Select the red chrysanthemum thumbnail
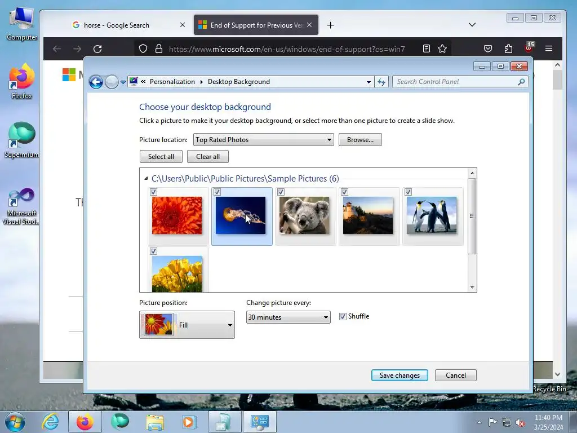This screenshot has height=433, width=577. [177, 215]
